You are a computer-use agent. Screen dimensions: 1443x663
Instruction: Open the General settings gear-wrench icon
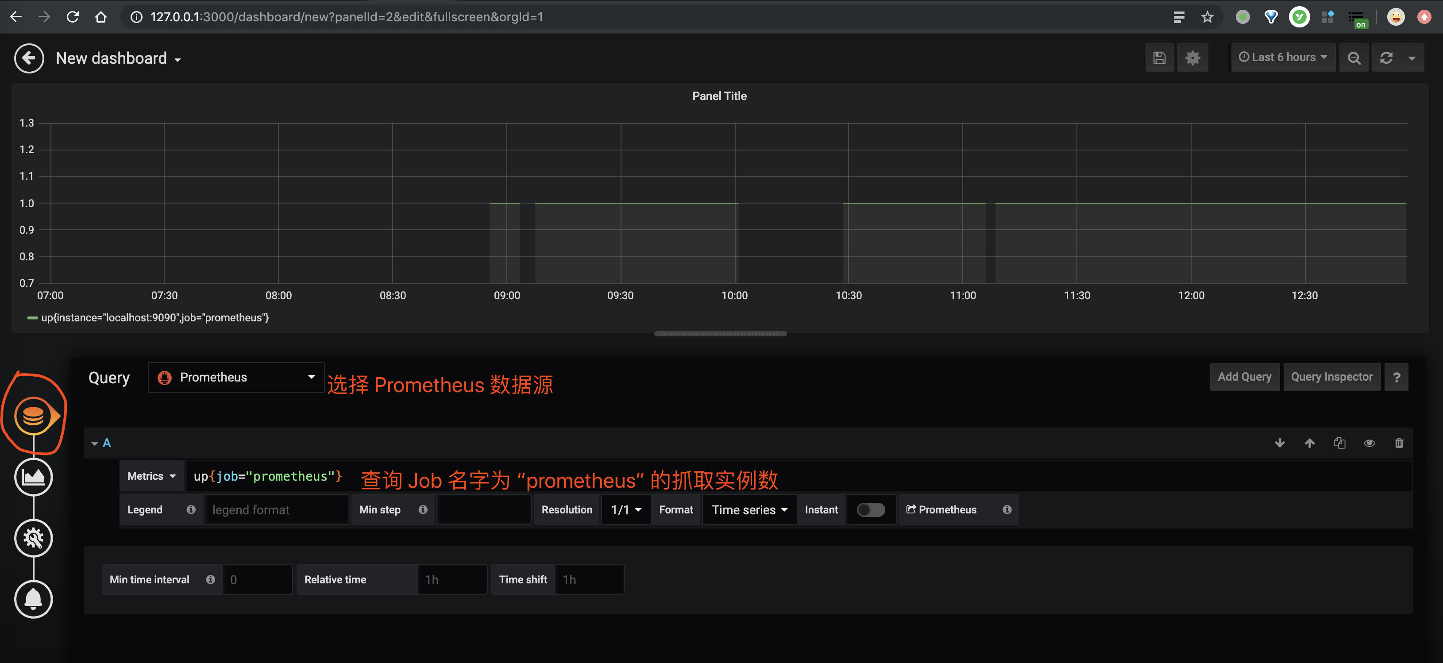[x=34, y=538]
